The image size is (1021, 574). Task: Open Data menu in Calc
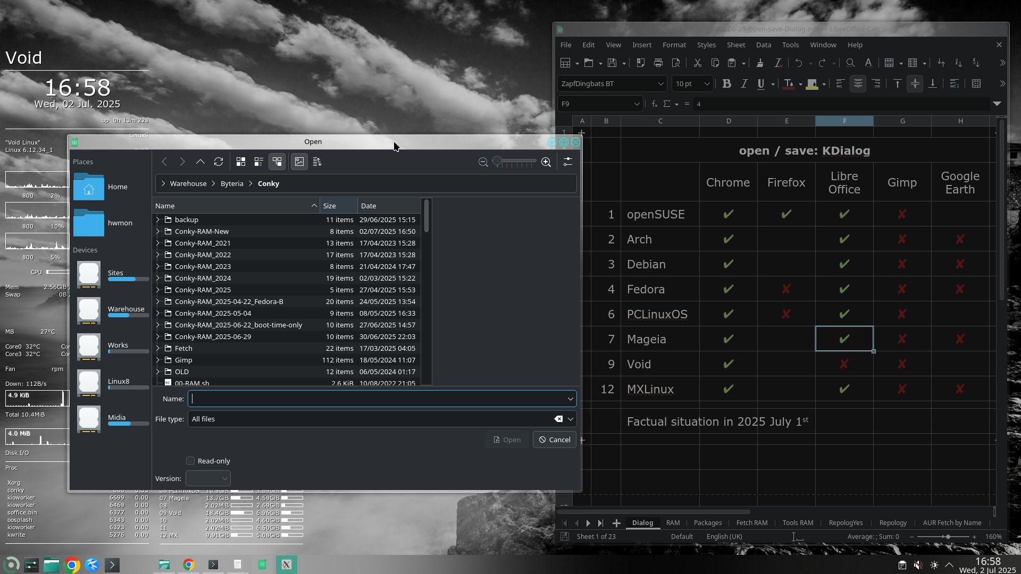pos(764,45)
